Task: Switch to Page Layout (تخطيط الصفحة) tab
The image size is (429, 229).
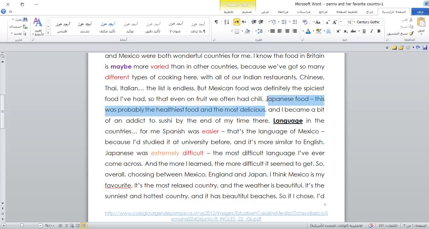Action: (x=347, y=12)
